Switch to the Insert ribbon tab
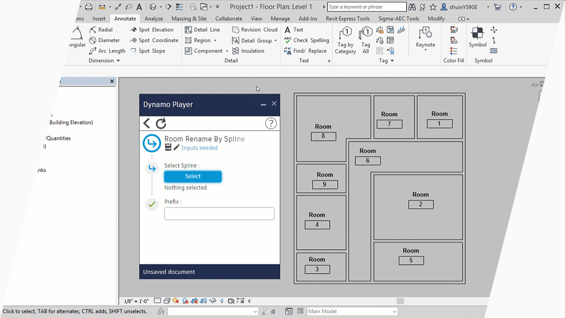The image size is (565, 318). click(99, 19)
